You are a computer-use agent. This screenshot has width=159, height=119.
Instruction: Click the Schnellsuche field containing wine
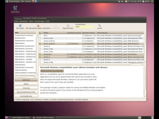click(84, 27)
